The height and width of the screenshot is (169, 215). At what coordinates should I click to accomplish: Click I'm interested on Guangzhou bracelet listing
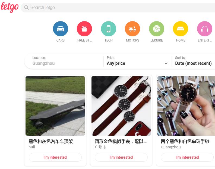(187, 157)
